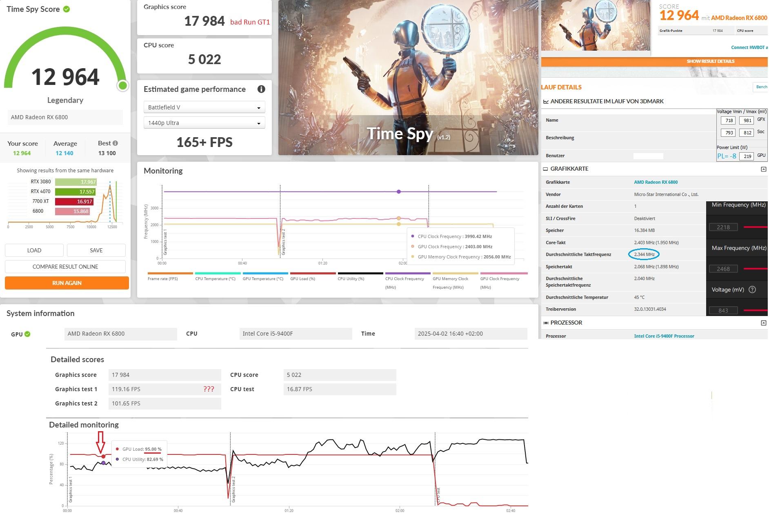This screenshot has width=769, height=521.
Task: Click the LOAD button
Action: [x=34, y=250]
